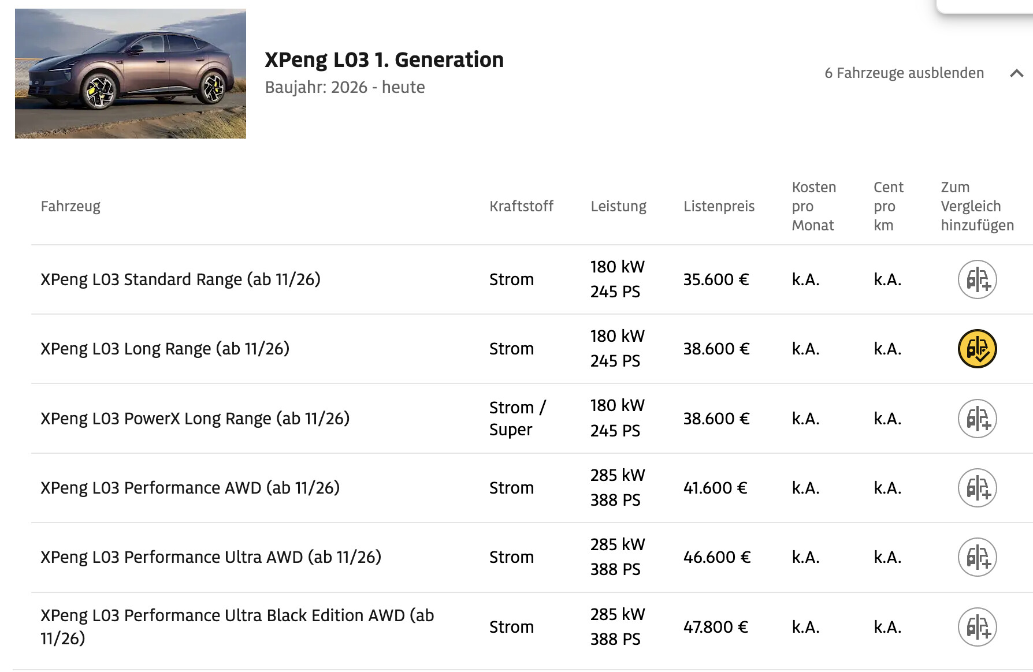The image size is (1033, 672).
Task: Open XPeng L03 Long Range model link
Action: 165,349
